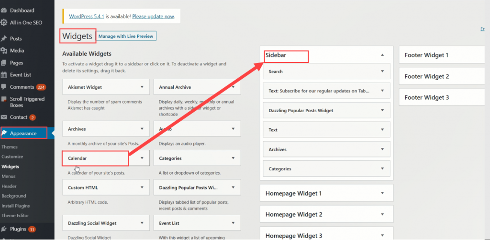This screenshot has width=490, height=240.
Task: Select Widgets submenu item
Action: pyautogui.click(x=10, y=167)
